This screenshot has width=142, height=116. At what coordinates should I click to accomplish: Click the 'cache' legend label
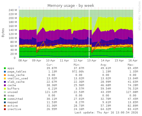pyautogui.click(x=12, y=85)
